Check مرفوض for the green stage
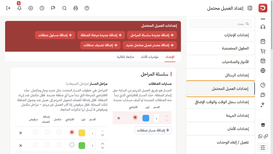The height and width of the screenshot is (154, 273). tap(35, 145)
